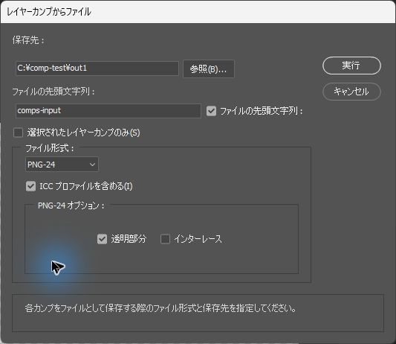Toggle ICC プロファイルを含める(I) checkbox
This screenshot has height=344, width=396.
[30, 186]
